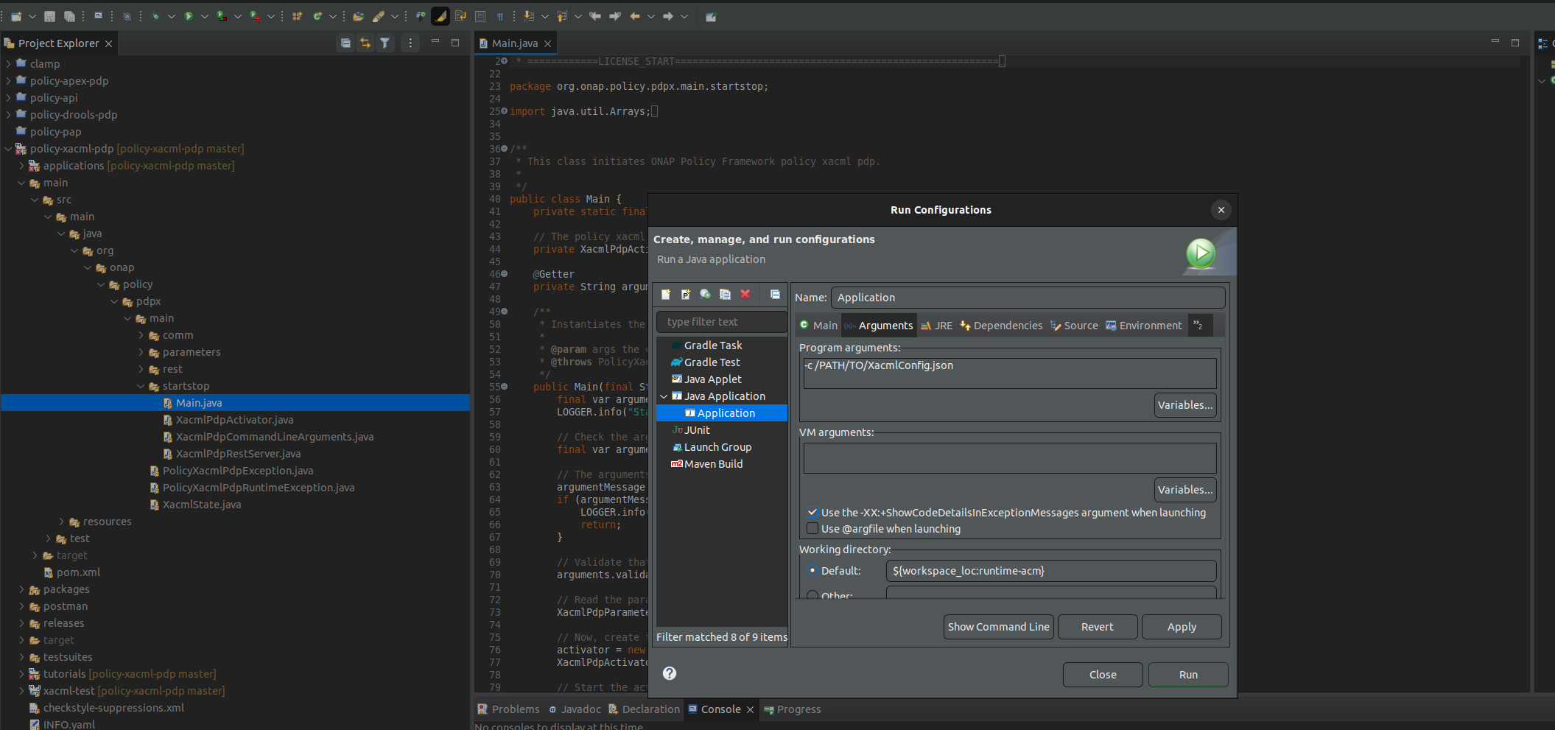Open a terminal from the toolbar
1555x730 pixels.
(98, 16)
